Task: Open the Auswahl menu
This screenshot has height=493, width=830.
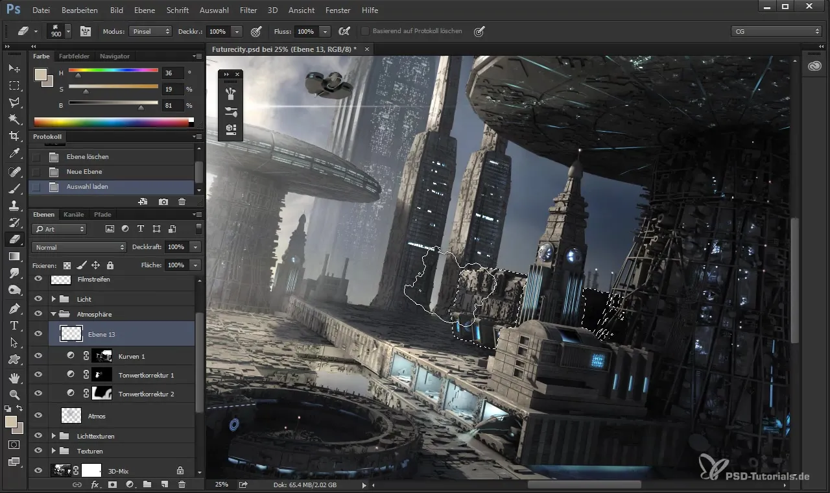Action: tap(215, 10)
